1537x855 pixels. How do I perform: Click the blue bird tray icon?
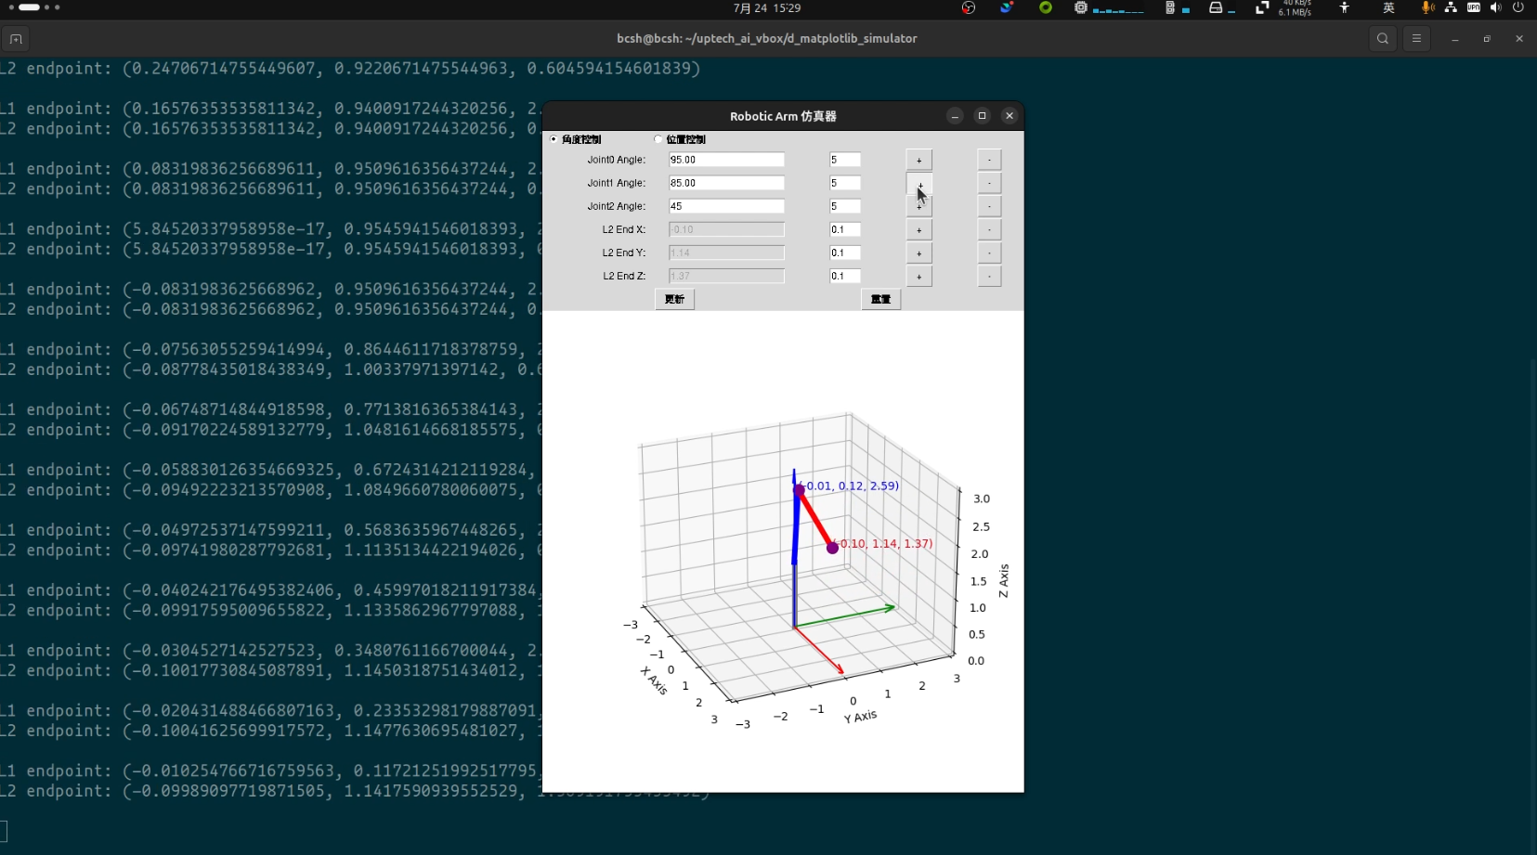click(x=1007, y=7)
